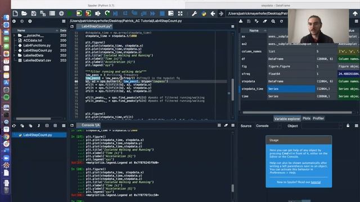Open editor pane options menu
360x202 pixels.
232,26
